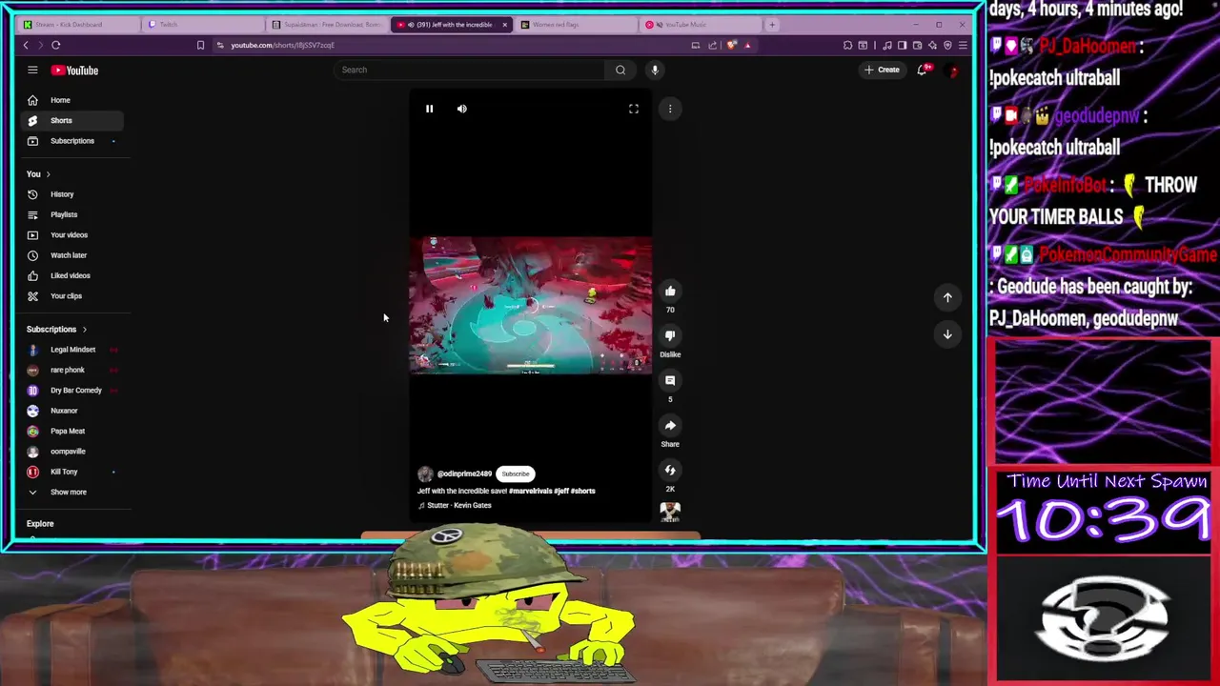This screenshot has width=1220, height=686.
Task: Open Your videos in sidebar
Action: [x=71, y=235]
